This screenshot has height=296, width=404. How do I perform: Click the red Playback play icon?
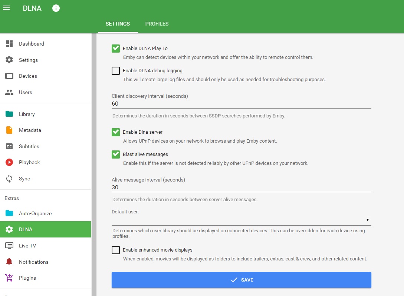[x=9, y=162]
